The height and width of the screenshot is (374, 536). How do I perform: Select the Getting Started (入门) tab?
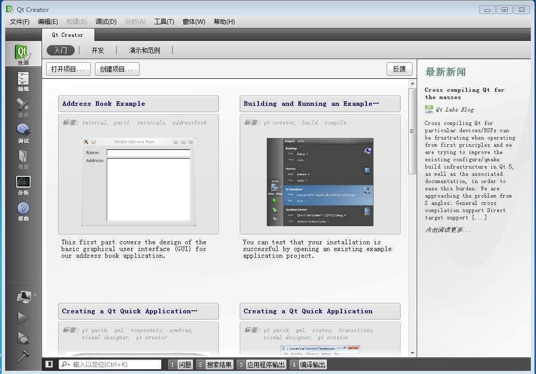[61, 50]
